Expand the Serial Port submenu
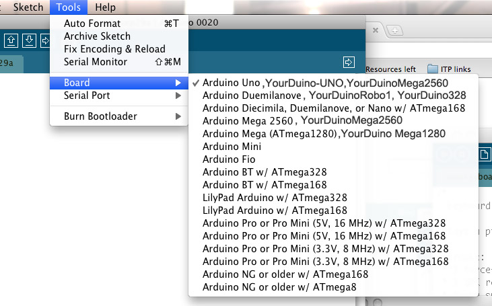Viewport: 492px width, 306px height. click(119, 95)
